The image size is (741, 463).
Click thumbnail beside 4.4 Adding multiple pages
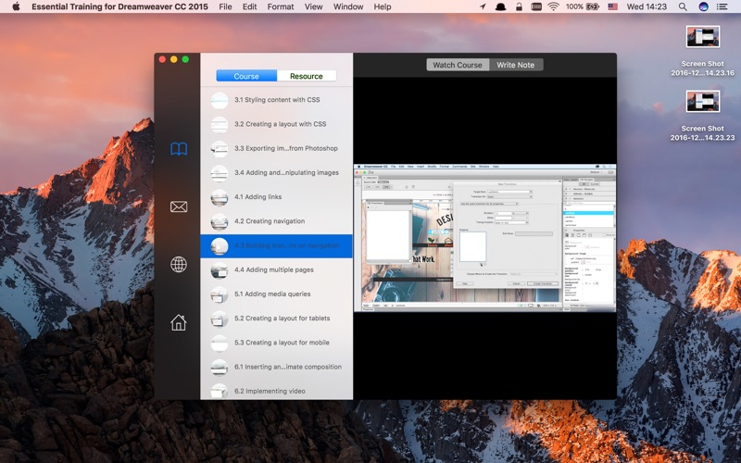coord(220,270)
